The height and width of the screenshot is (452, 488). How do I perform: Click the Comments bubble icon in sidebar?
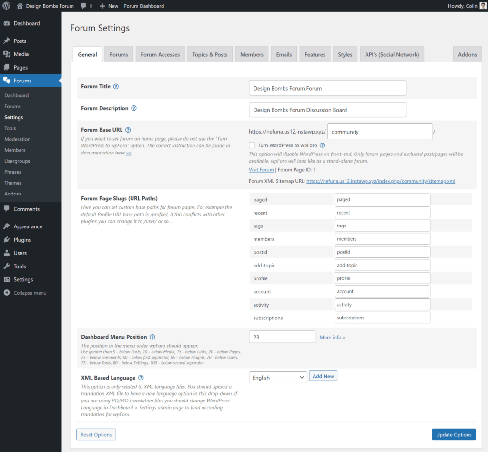pyautogui.click(x=7, y=209)
